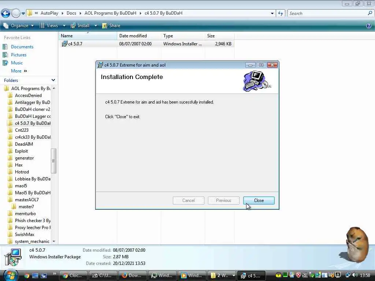Select Hotrod folder in tree

point(22,172)
